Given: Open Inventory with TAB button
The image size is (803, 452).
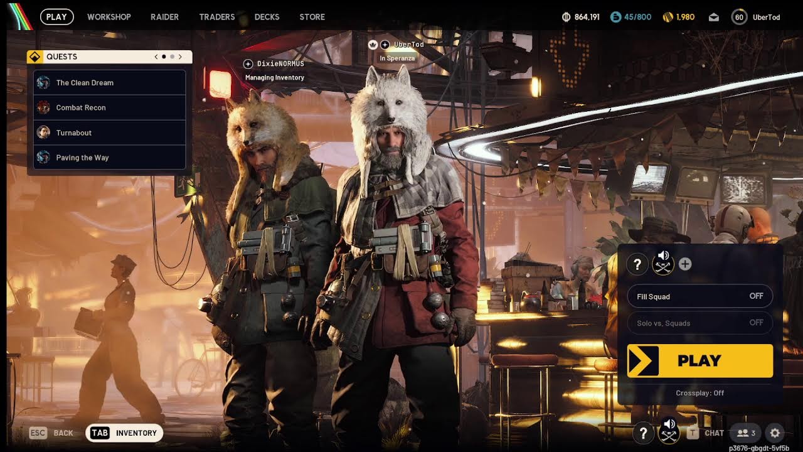Looking at the screenshot, I should (124, 433).
